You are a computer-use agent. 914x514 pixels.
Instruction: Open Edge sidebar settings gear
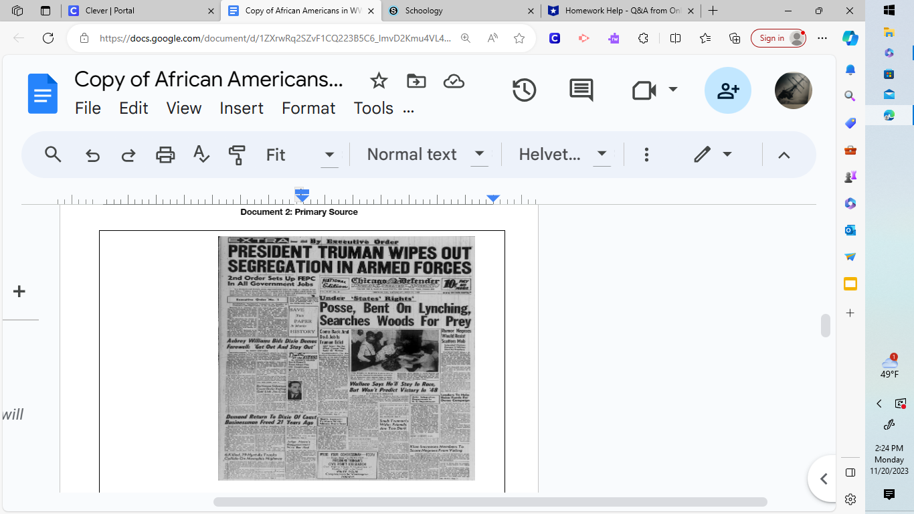point(850,499)
